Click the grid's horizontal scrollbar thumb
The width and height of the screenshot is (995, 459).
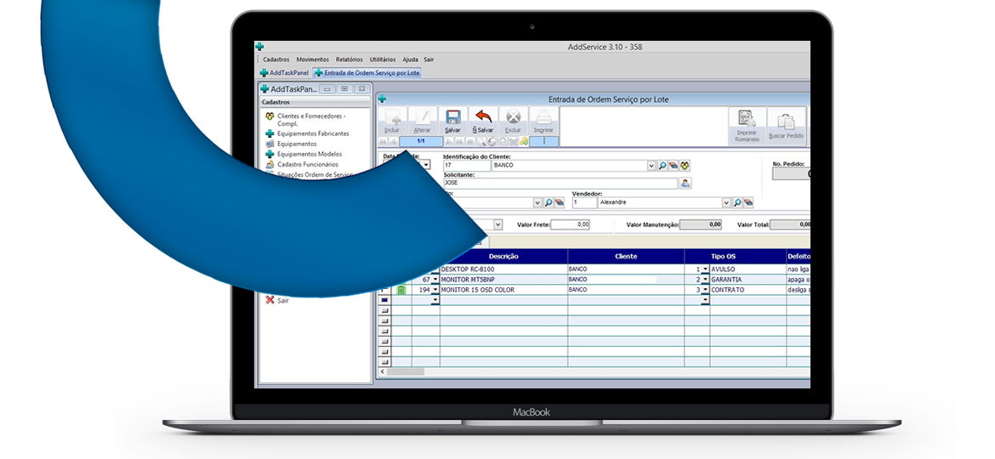click(405, 371)
